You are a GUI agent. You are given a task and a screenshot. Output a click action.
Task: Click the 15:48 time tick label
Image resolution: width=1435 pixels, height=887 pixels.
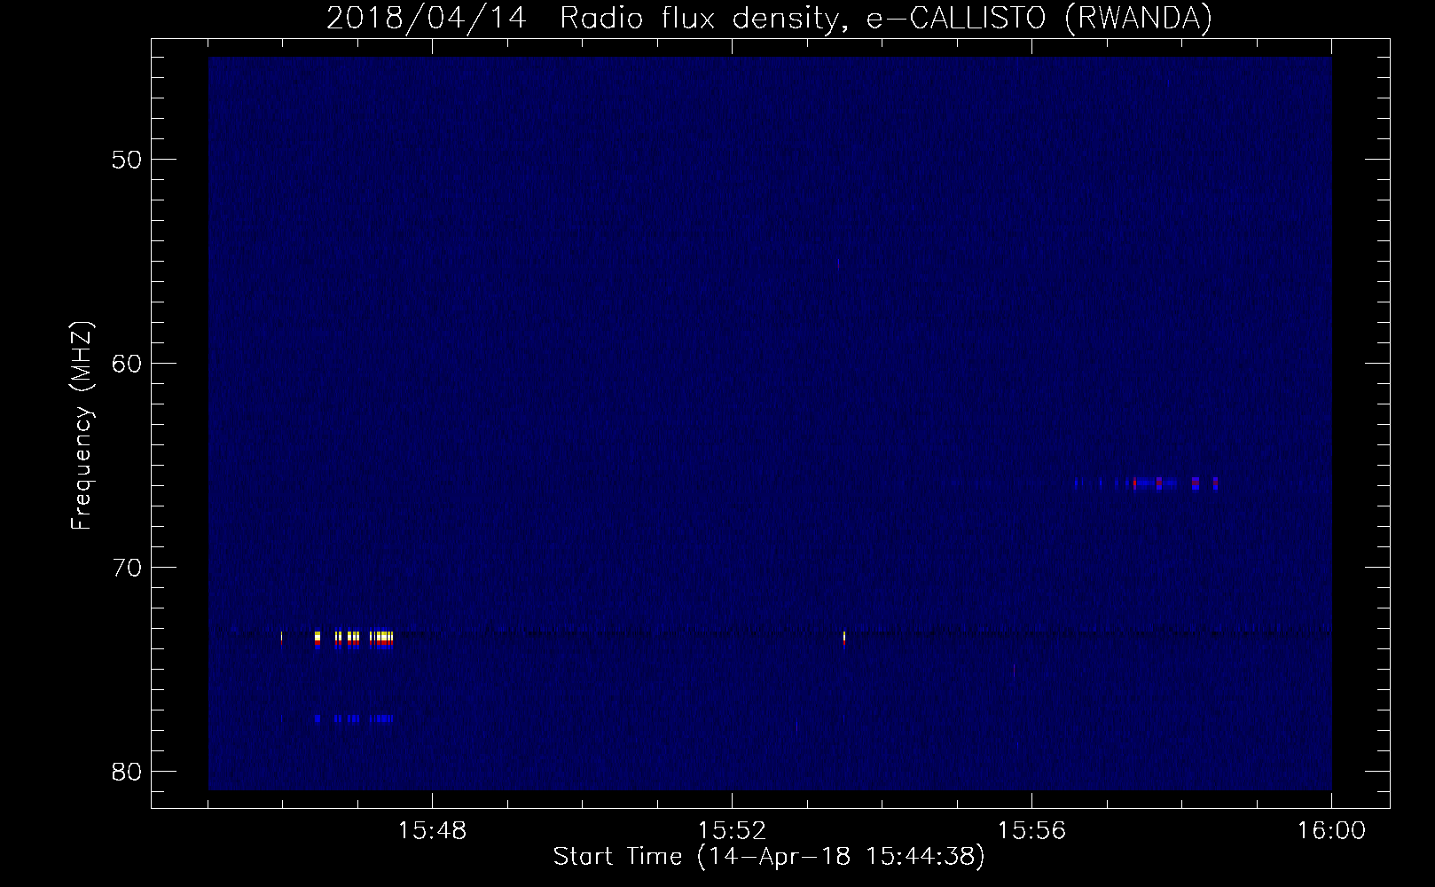[432, 831]
